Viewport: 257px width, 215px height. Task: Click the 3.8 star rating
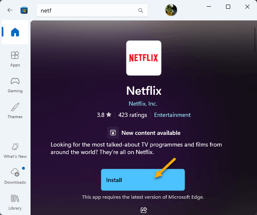click(x=104, y=115)
